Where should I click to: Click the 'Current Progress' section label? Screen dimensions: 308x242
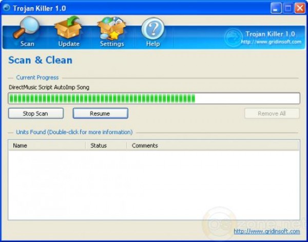pyautogui.click(x=37, y=78)
